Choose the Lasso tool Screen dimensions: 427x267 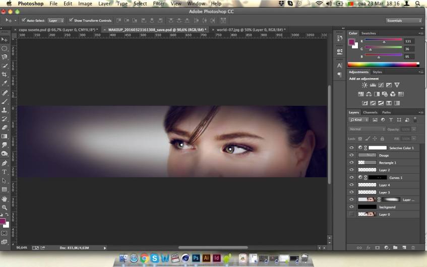5,57
